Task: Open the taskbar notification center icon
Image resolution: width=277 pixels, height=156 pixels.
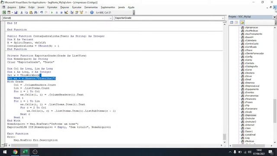Action: 271,152
